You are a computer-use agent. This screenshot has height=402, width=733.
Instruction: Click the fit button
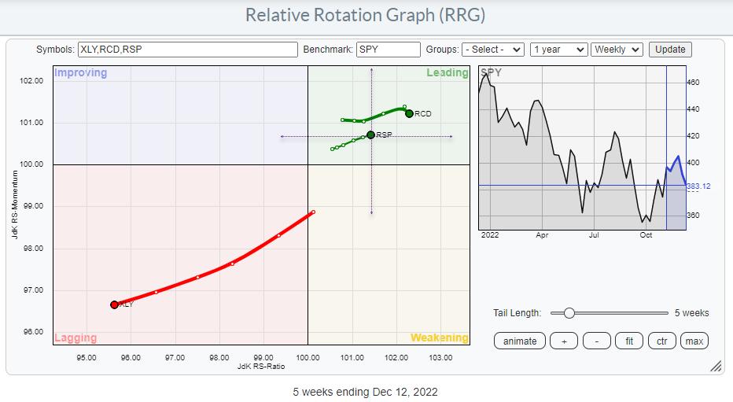coord(629,341)
